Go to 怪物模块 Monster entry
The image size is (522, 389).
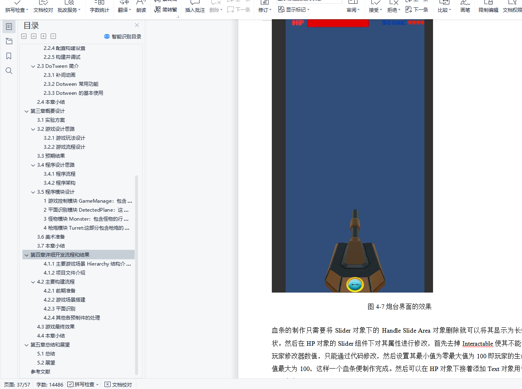click(x=87, y=219)
